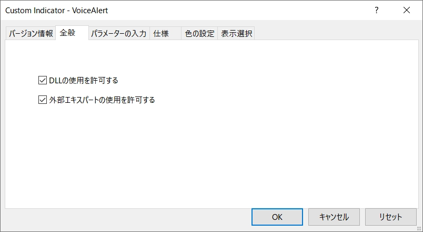Switch to the パラメーターの入力 tab
Viewport: 423px width, 232px height.
point(118,34)
